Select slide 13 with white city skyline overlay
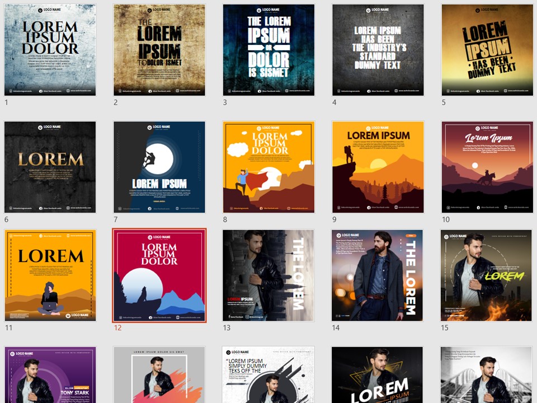This screenshot has width=537, height=403. pos(268,275)
